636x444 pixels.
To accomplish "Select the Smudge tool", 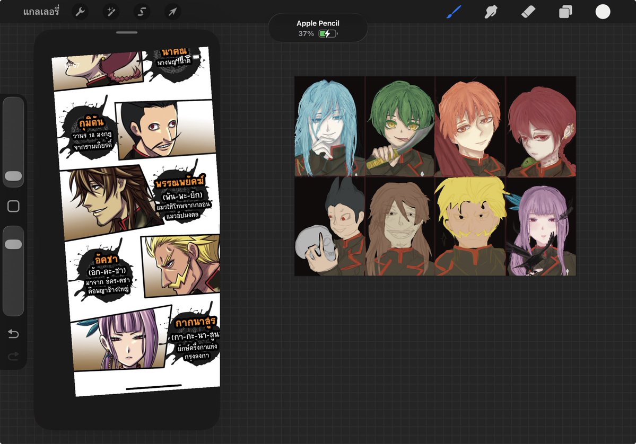I will coord(491,12).
